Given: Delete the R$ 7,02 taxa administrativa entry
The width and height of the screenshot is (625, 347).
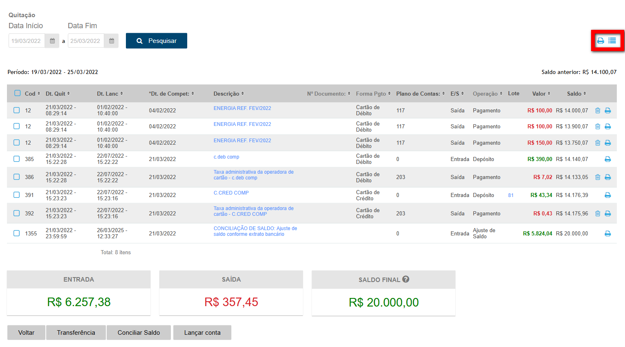Looking at the screenshot, I should click(598, 177).
